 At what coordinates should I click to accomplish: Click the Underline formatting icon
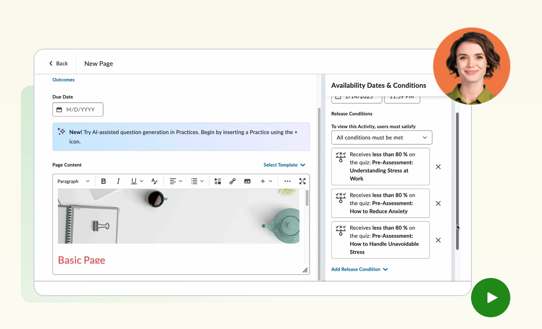click(134, 181)
